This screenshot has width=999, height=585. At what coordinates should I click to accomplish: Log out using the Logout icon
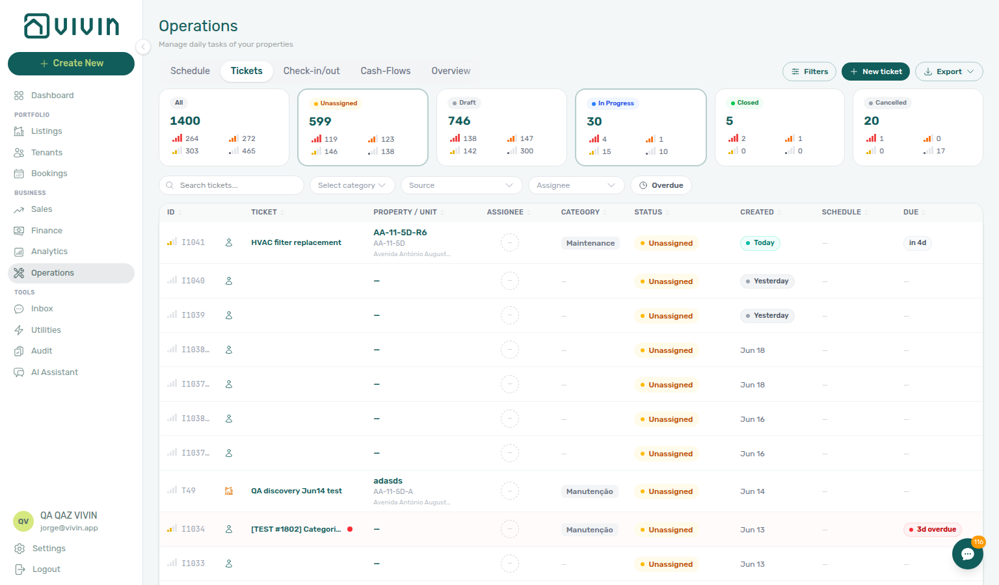pos(20,569)
